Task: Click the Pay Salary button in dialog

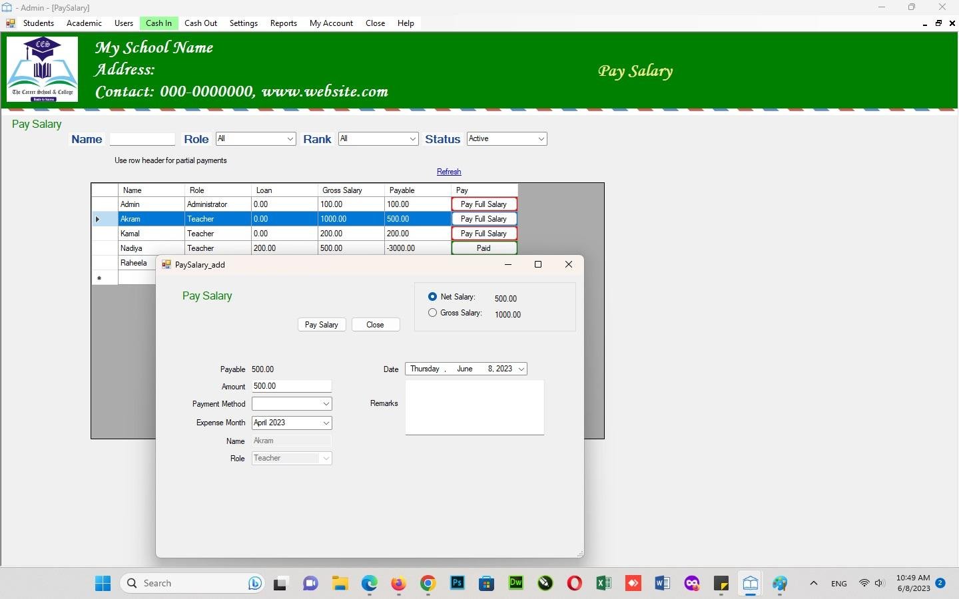Action: tap(321, 325)
